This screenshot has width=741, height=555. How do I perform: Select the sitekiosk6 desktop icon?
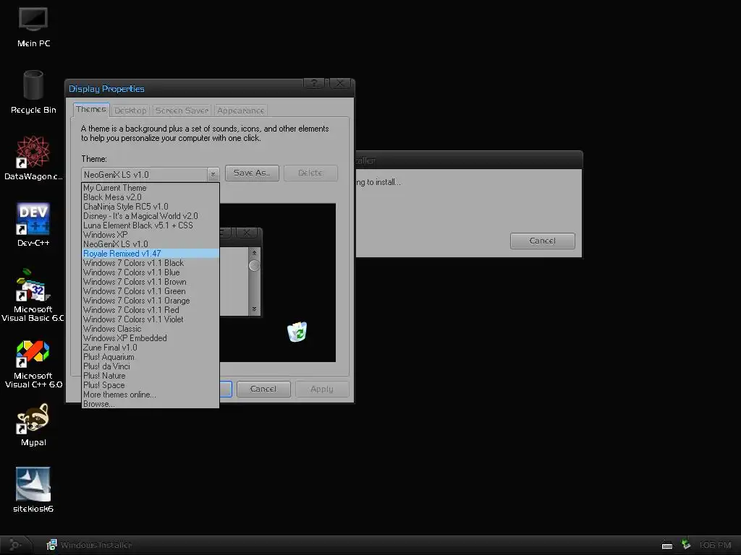point(33,490)
